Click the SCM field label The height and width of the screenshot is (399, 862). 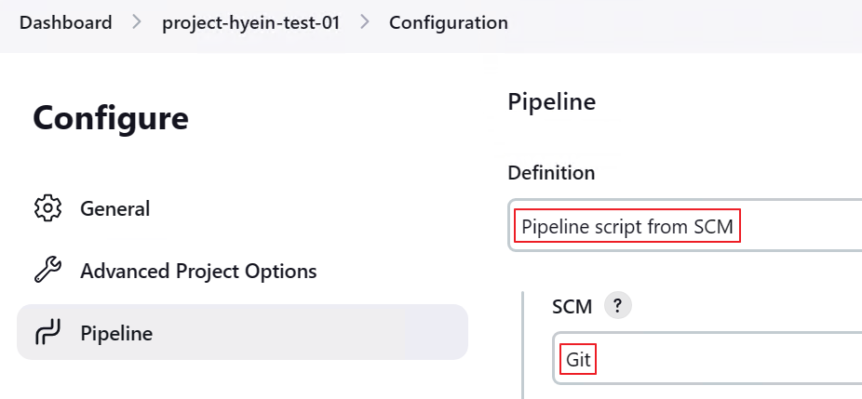pyautogui.click(x=572, y=306)
